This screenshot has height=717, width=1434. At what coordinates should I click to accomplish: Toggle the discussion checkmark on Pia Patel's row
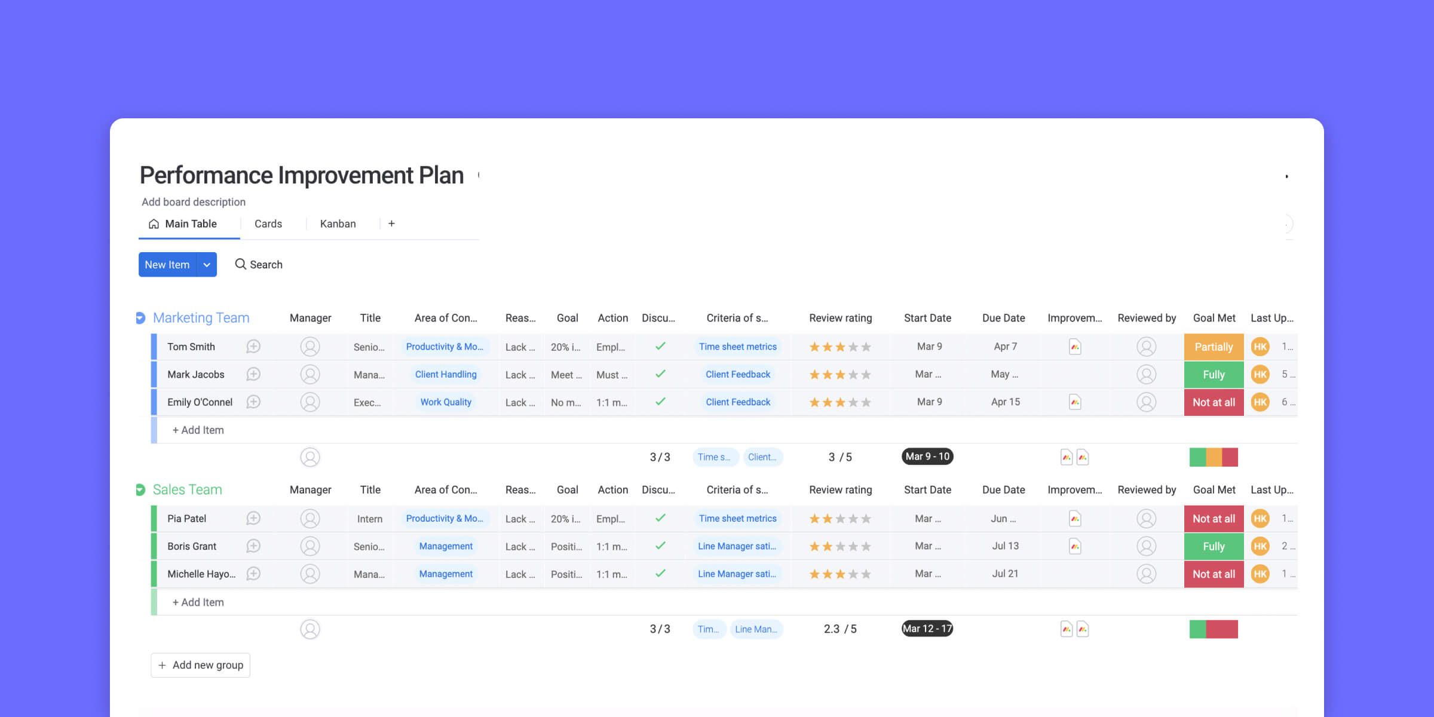coord(660,518)
